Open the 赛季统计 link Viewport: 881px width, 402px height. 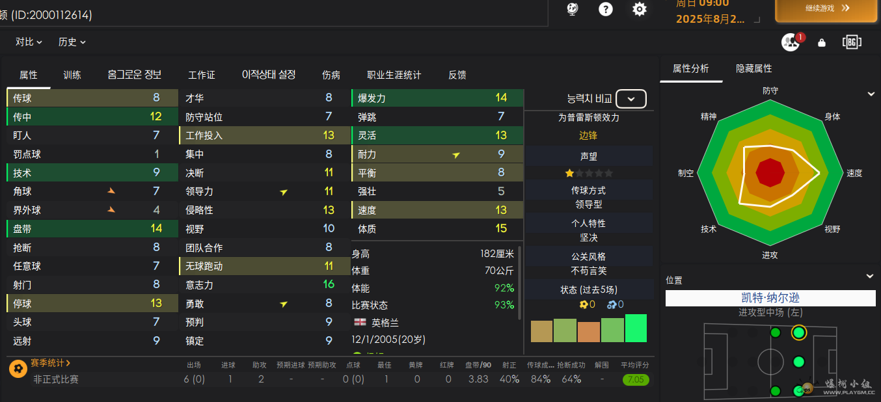pos(51,363)
